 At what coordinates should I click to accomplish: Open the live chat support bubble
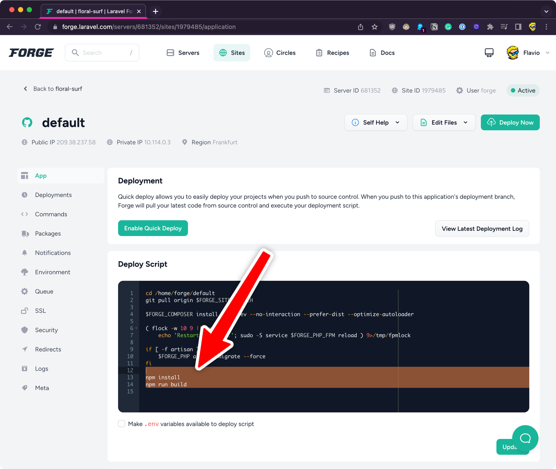point(525,438)
